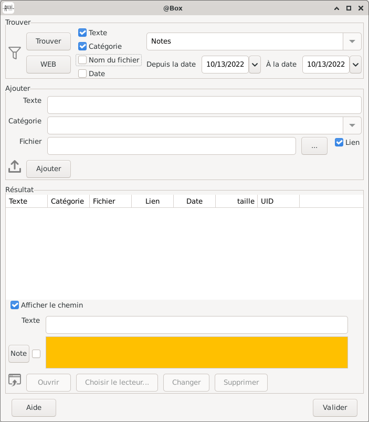The width and height of the screenshot is (369, 422).
Task: Click the orange note color area
Action: (x=197, y=352)
